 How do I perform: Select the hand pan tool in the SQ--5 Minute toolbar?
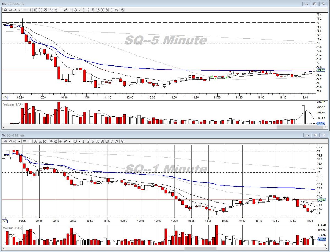pos(56,10)
